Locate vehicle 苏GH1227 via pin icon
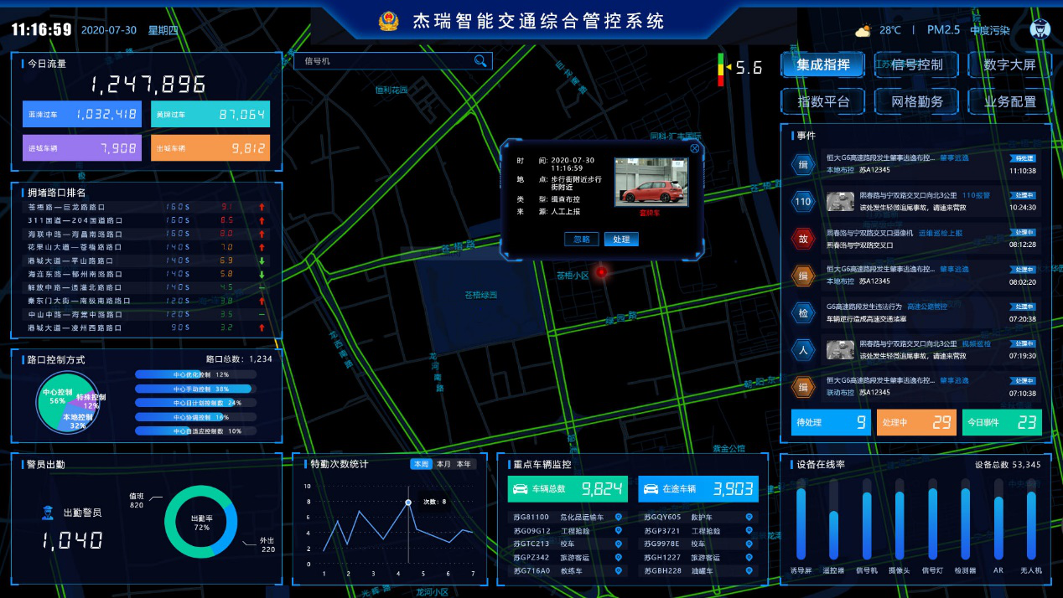 (748, 557)
